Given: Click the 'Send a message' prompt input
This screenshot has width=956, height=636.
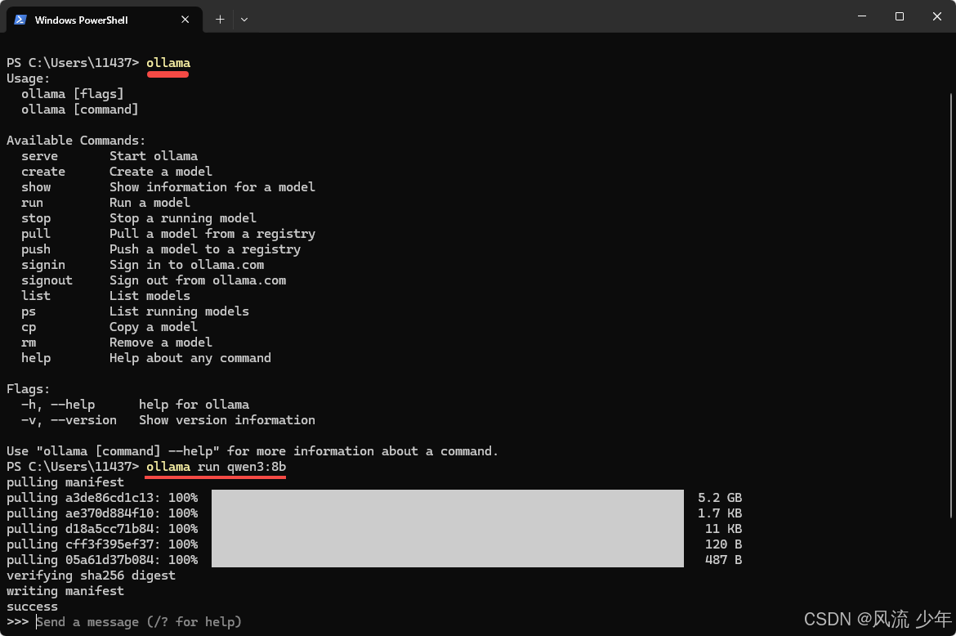Looking at the screenshot, I should [139, 622].
